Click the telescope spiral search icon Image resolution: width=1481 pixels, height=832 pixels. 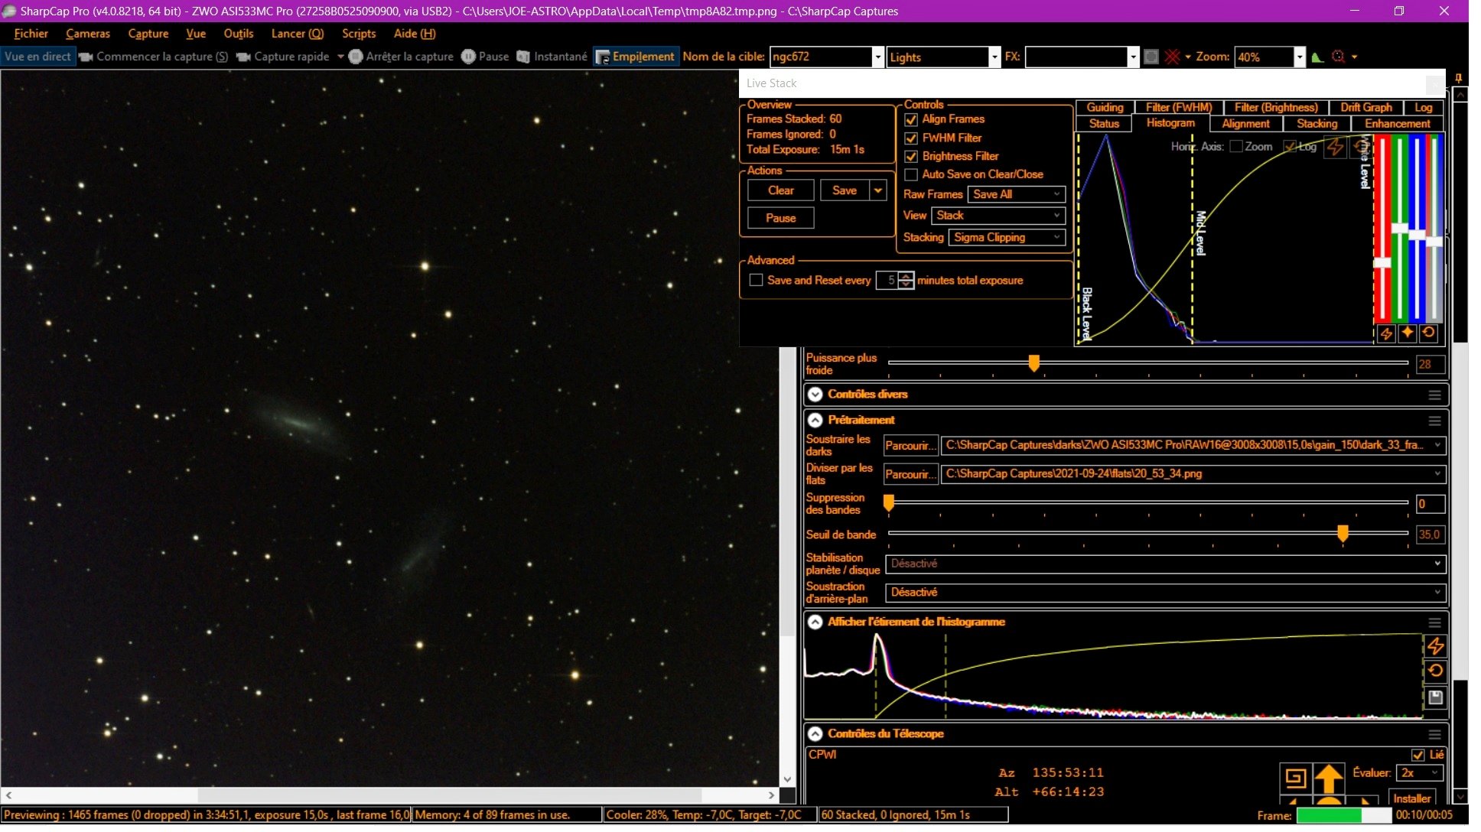1295,778
